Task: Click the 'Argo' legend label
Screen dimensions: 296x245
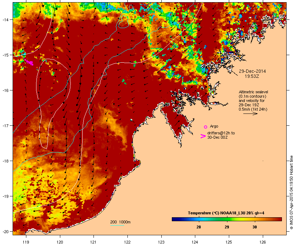Action: [214, 126]
